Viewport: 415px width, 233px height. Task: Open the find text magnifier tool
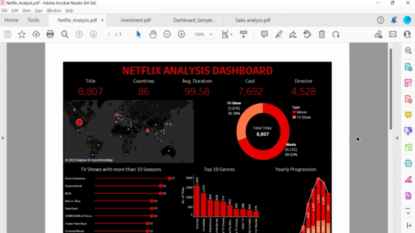[65, 34]
